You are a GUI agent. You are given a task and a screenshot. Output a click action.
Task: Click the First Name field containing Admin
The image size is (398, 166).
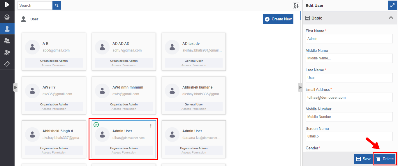tap(349, 39)
